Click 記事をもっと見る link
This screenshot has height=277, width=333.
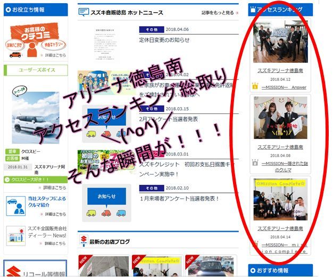tap(220, 13)
